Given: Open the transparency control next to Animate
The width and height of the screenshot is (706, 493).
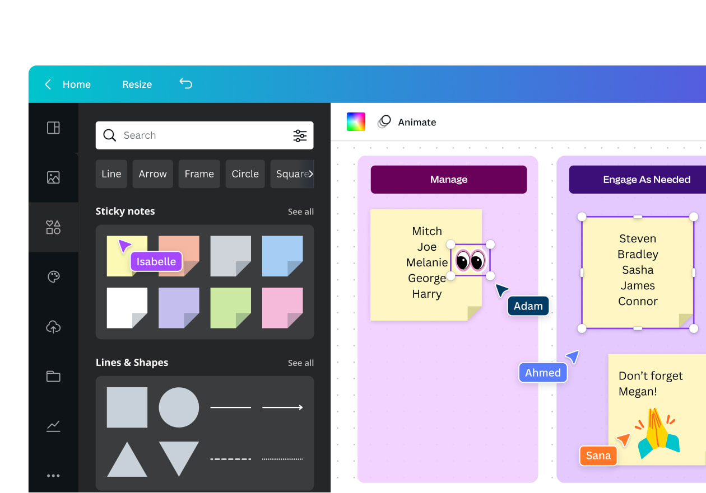Looking at the screenshot, I should point(384,121).
